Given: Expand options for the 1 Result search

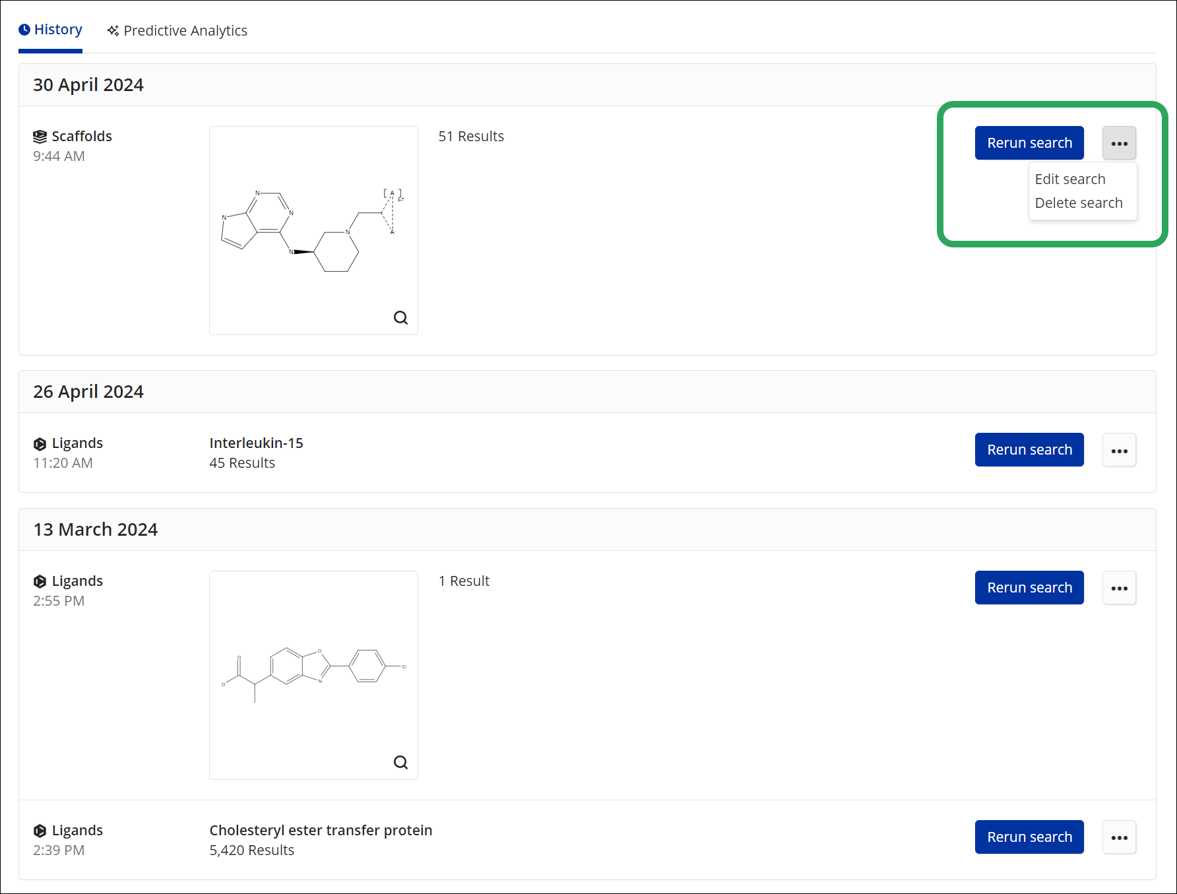Looking at the screenshot, I should point(1119,588).
